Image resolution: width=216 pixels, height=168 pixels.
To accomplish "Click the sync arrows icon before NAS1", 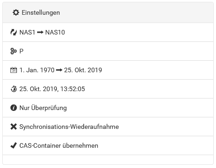I will pyautogui.click(x=14, y=32).
